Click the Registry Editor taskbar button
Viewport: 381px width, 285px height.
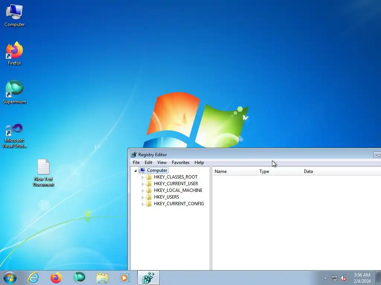(x=148, y=278)
